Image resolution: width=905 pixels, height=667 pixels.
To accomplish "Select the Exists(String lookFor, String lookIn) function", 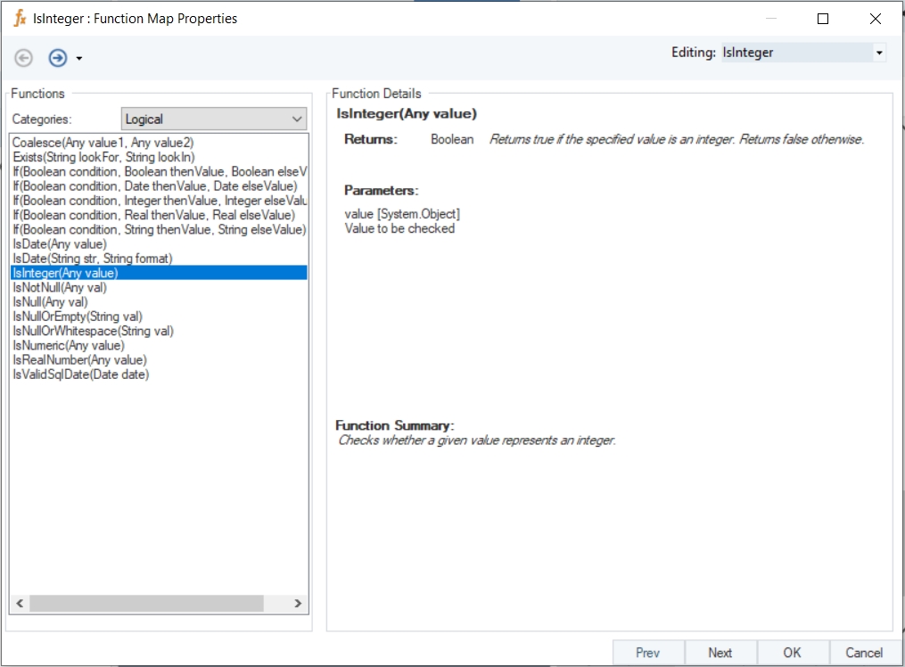I will point(103,157).
